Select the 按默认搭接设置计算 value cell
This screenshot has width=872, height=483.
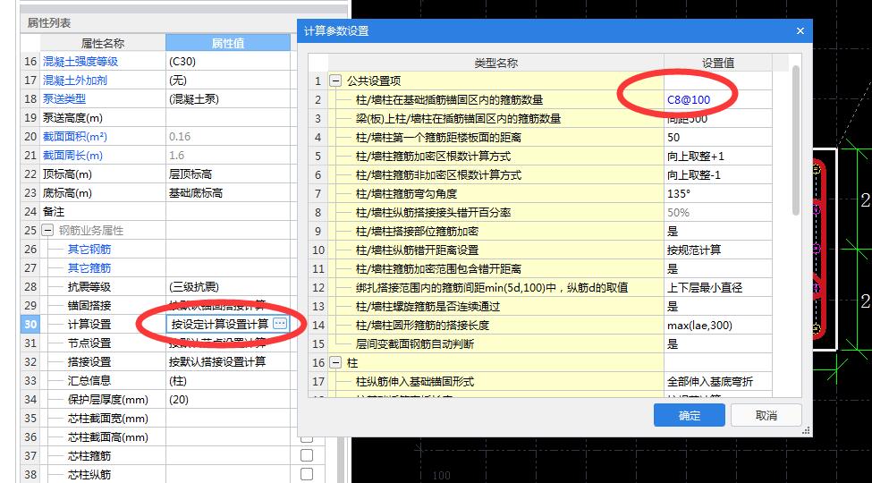228,361
